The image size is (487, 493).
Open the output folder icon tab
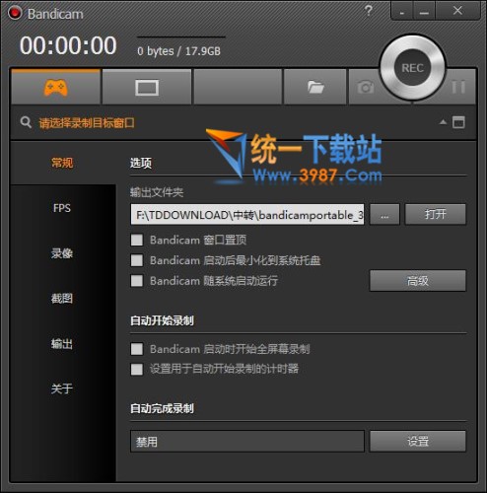[x=315, y=88]
